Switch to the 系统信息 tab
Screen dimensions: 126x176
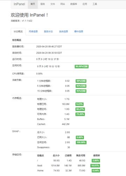[64, 31]
